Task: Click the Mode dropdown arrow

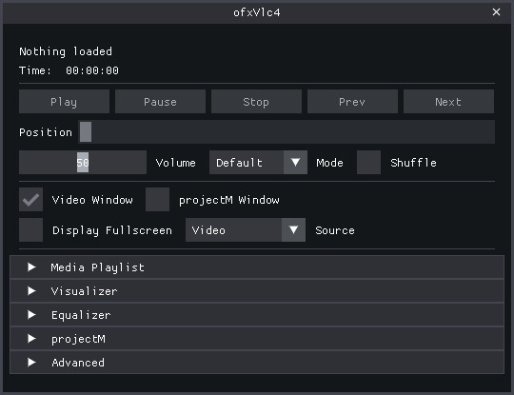Action: [x=295, y=163]
